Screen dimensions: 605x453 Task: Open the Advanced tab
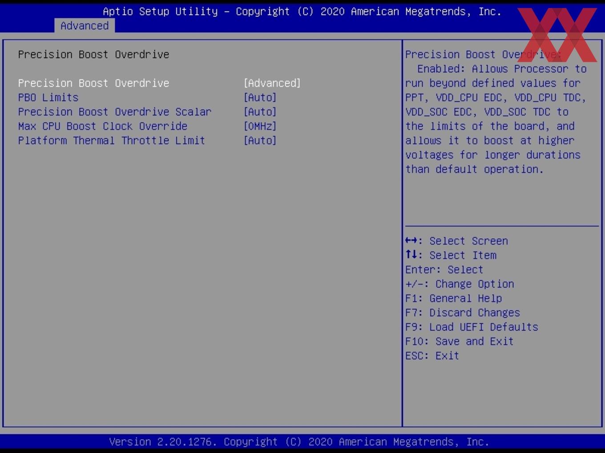[85, 26]
